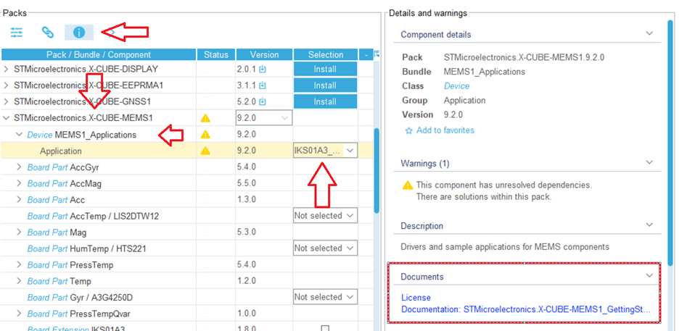The image size is (679, 331).
Task: Click the Version column header
Action: click(x=264, y=54)
